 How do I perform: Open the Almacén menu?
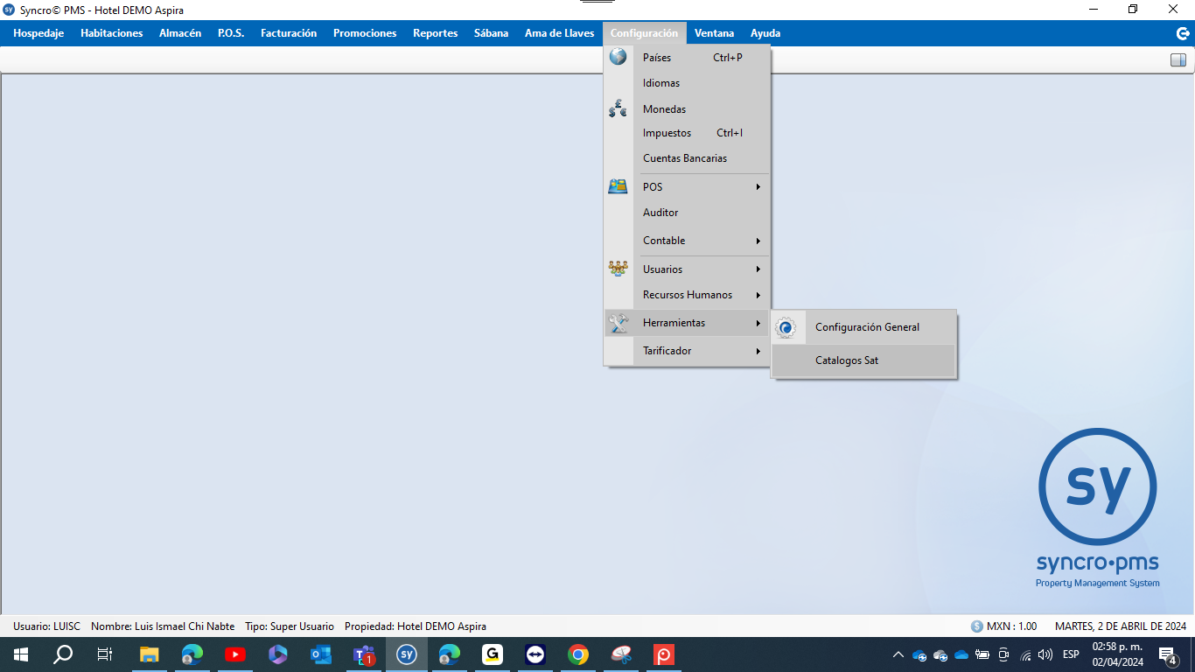[180, 33]
